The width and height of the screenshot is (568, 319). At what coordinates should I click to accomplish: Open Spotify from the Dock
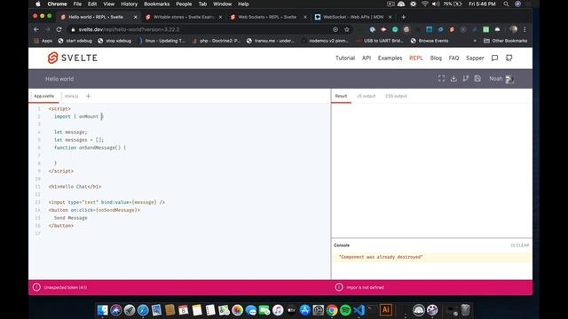pyautogui.click(x=345, y=310)
